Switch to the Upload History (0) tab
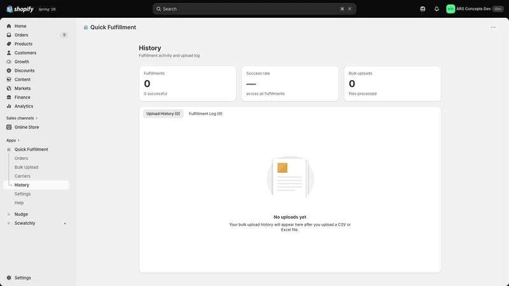 click(x=163, y=114)
